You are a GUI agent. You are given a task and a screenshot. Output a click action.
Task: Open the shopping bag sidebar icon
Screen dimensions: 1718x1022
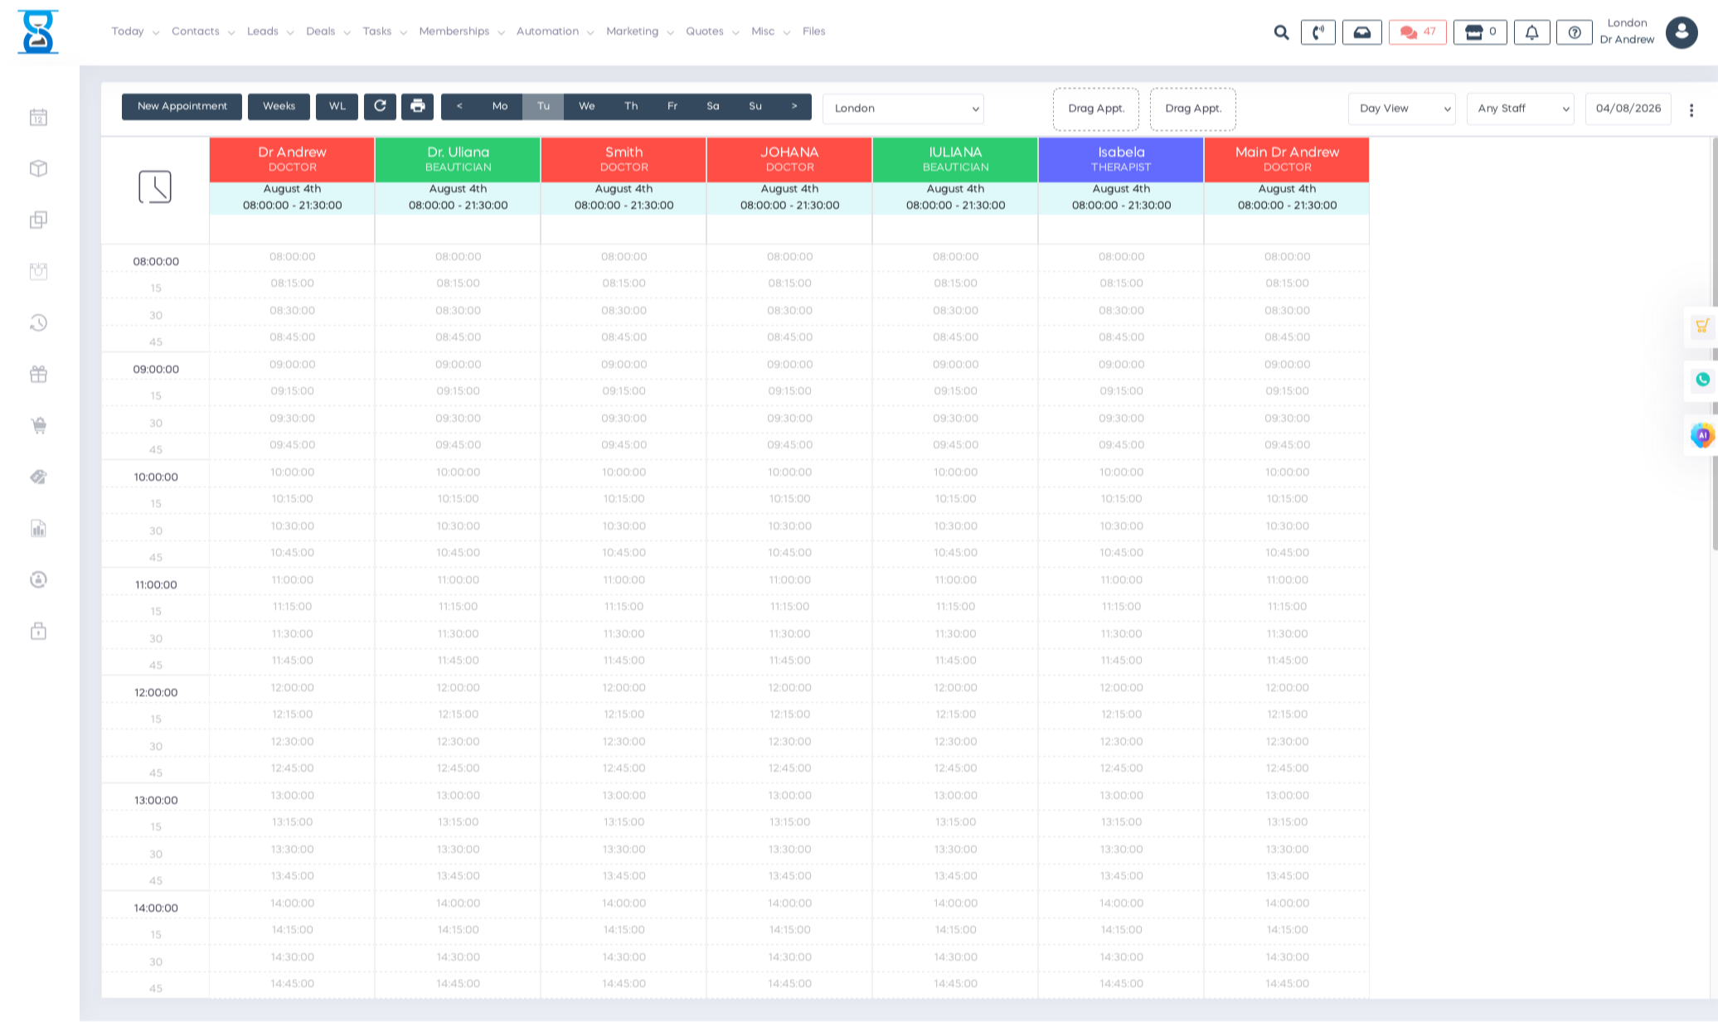[38, 271]
